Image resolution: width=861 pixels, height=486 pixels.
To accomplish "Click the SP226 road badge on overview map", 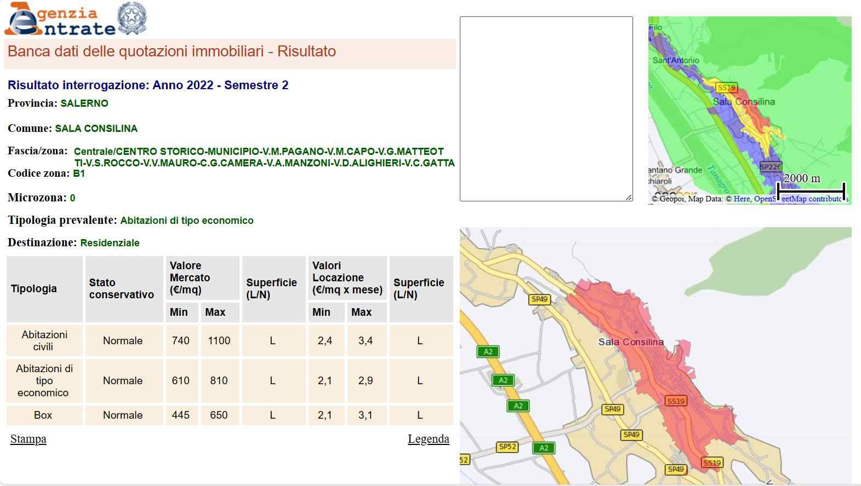I will (771, 167).
